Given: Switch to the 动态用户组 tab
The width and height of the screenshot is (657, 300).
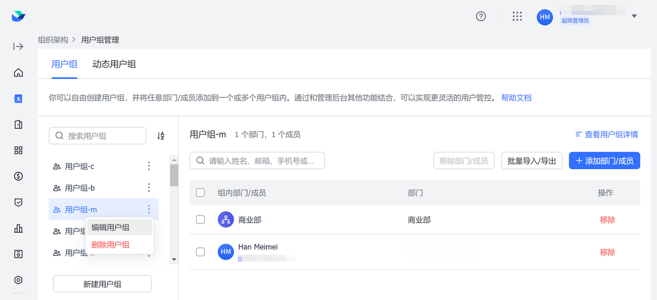Looking at the screenshot, I should [114, 65].
